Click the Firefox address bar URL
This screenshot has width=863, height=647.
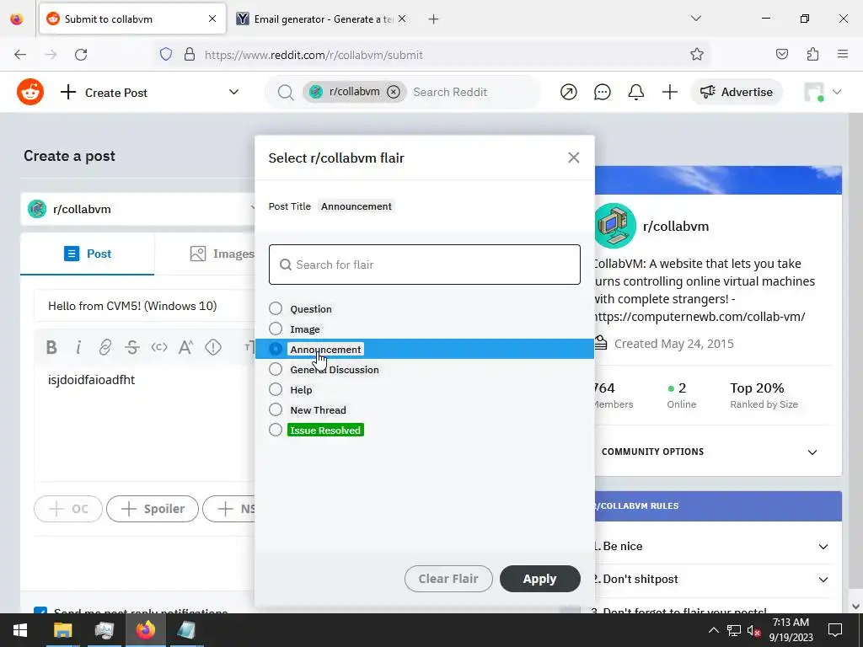(314, 55)
